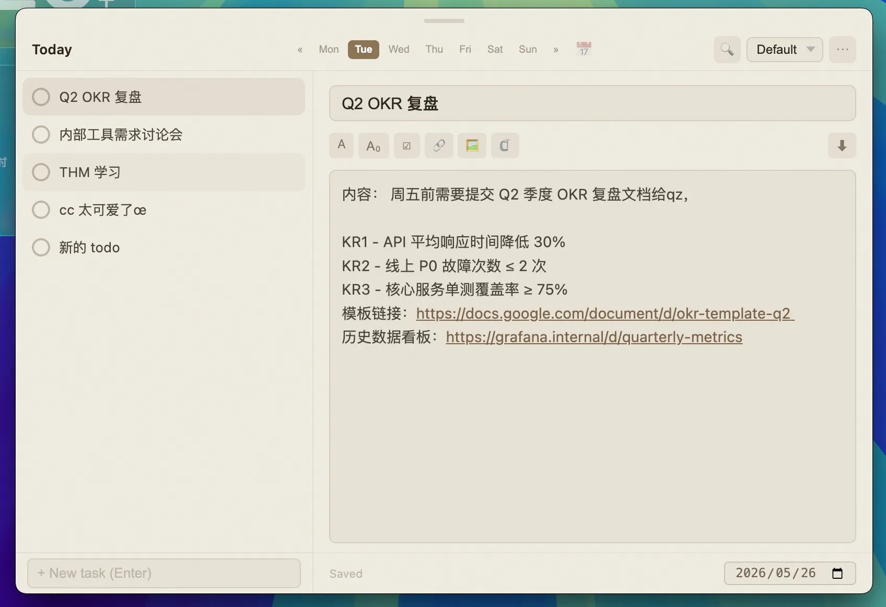886x607 pixels.
Task: Click the link insert icon
Action: click(439, 145)
